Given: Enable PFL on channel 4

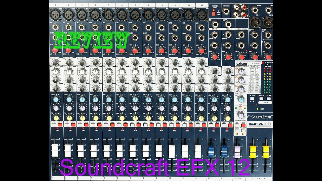Looking at the screenshot, I should (x=93, y=125).
